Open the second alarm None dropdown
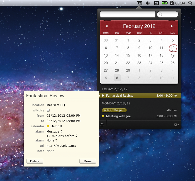Screen dimensions: 195x181 [52, 140]
